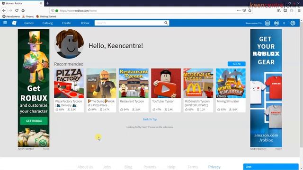Click the Keencentre: 13+ account label
303x170 pixels.
254,23
